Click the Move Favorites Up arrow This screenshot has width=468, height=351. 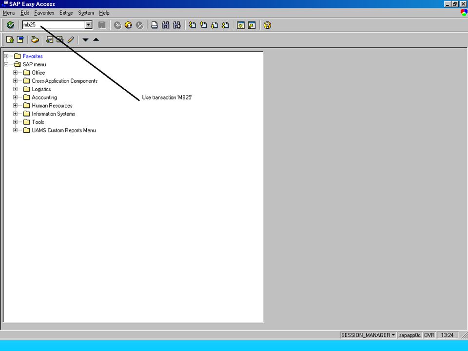96,39
